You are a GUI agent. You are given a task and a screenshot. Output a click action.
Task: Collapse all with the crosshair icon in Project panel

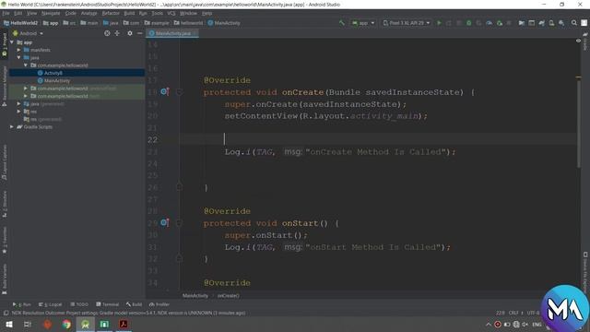(117, 33)
